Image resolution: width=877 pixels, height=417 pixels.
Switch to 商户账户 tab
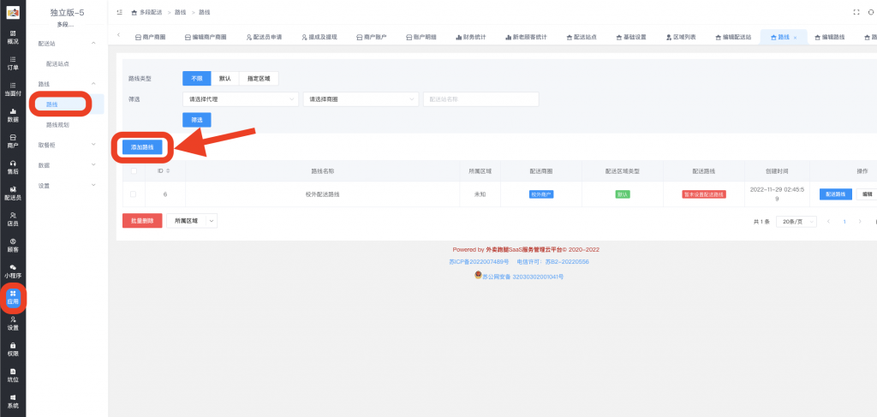pos(372,38)
